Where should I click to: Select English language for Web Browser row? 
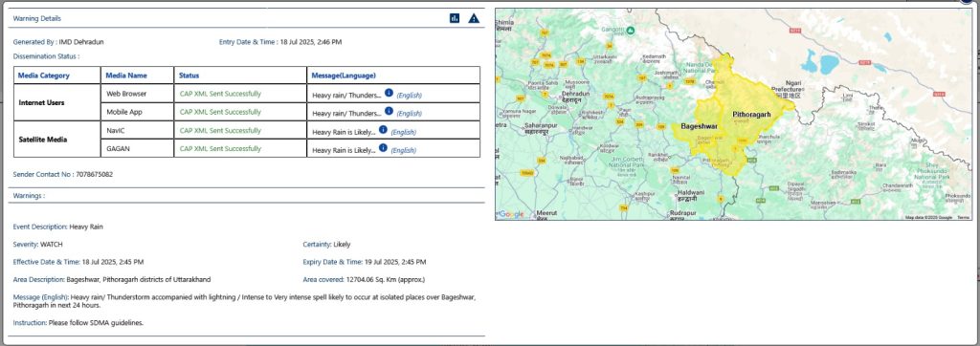410,96
